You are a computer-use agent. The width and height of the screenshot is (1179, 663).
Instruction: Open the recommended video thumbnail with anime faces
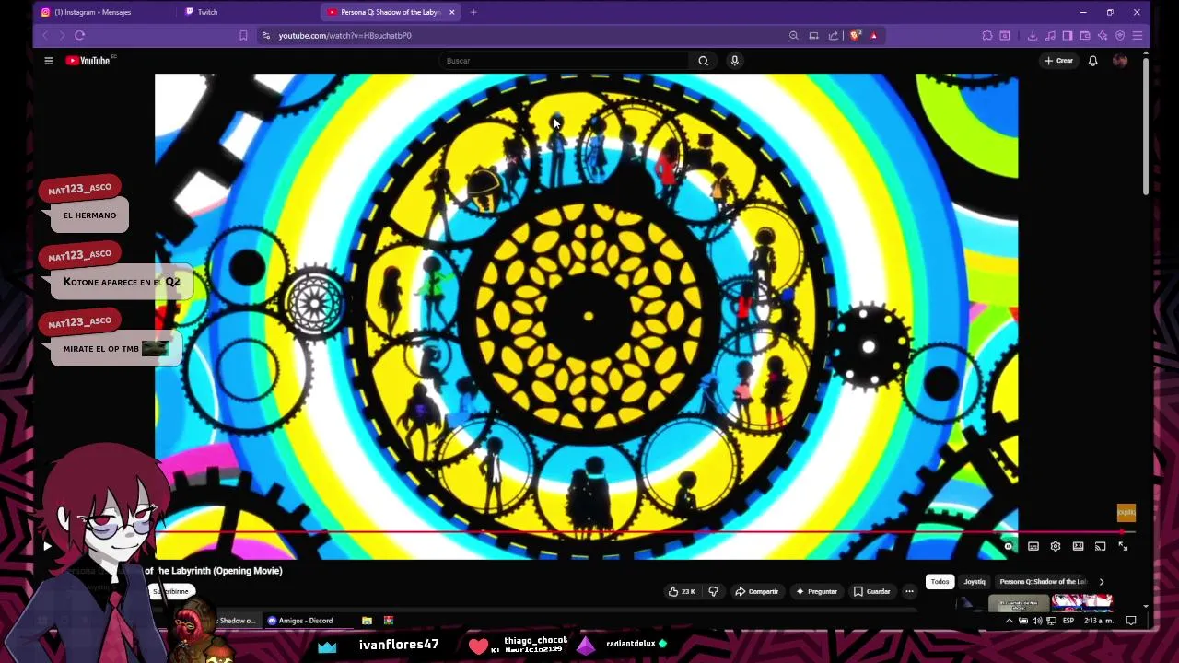(1082, 603)
